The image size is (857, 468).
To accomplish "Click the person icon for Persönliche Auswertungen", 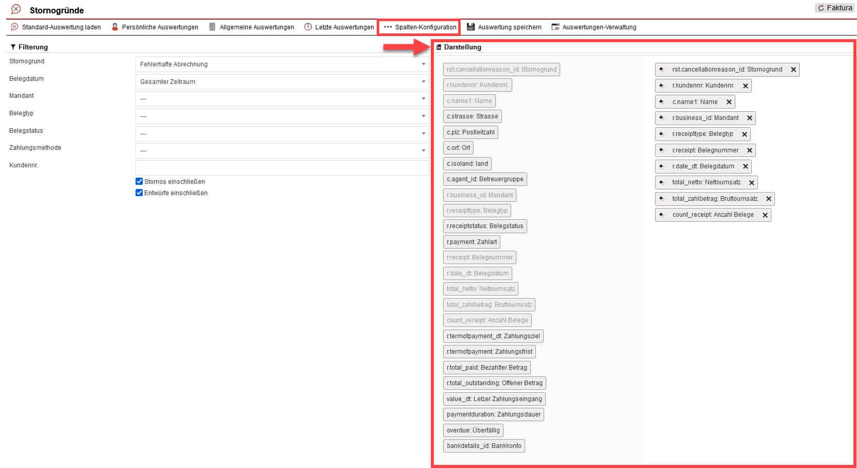I will [115, 27].
